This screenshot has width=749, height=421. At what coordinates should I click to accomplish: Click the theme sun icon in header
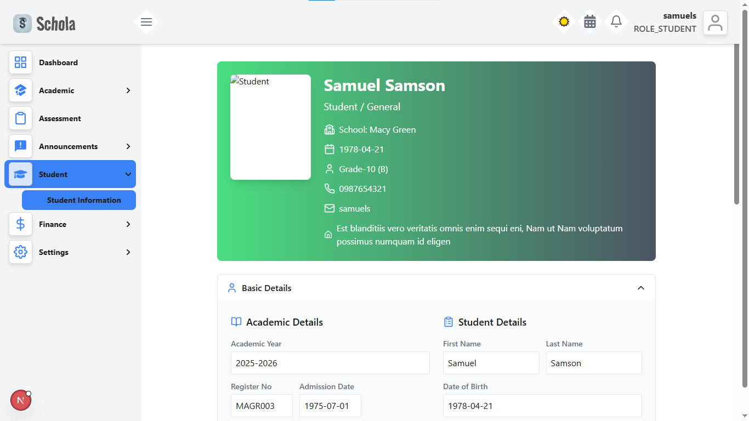564,21
